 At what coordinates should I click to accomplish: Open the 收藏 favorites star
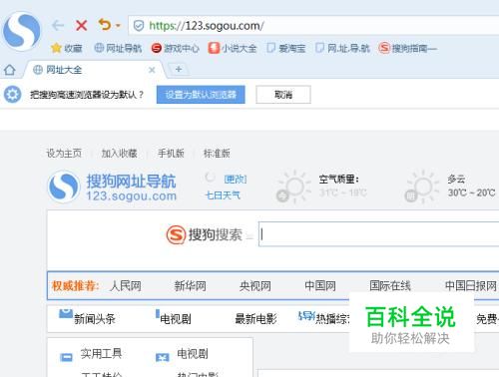pos(67,48)
